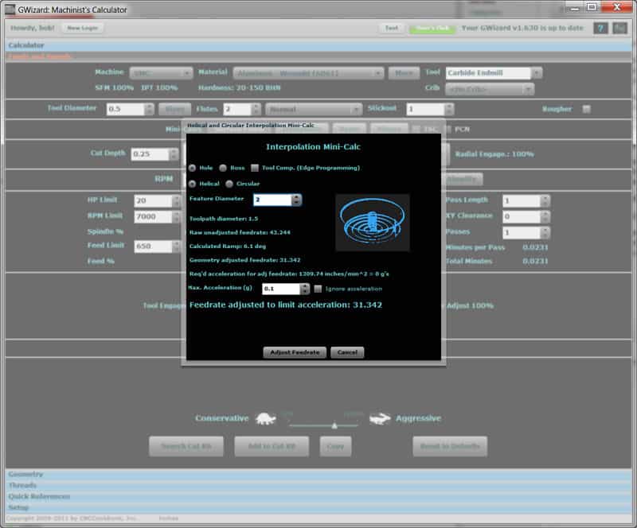Click the Conservative-Aggressive slider handle
The height and width of the screenshot is (528, 637).
point(334,425)
